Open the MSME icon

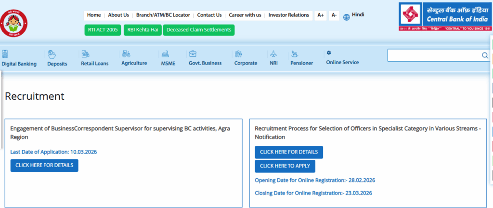[x=165, y=53]
